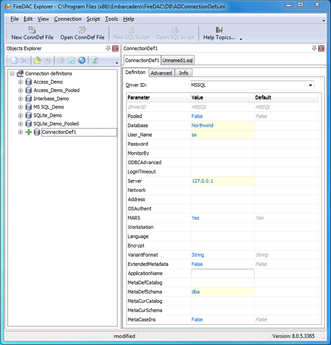Open the Script menu
331x345 pixels.
pos(93,19)
